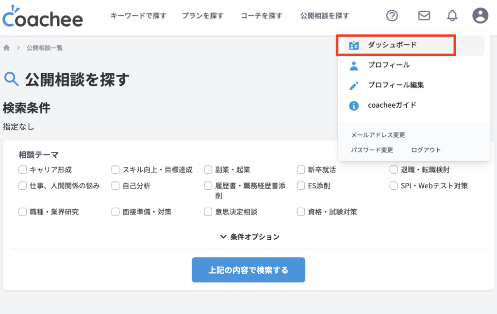Go to コーチを探す in navigation
Viewport: 497px width, 314px height.
(261, 16)
